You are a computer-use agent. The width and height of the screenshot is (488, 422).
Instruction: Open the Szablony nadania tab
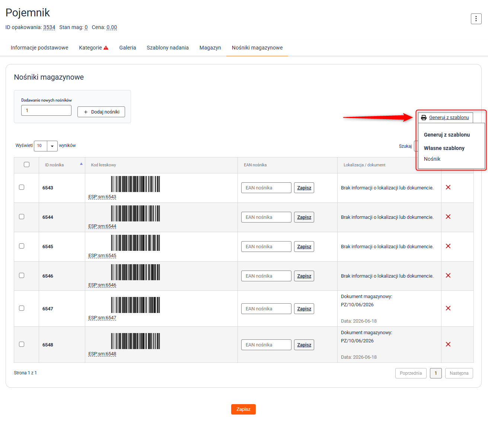point(168,48)
